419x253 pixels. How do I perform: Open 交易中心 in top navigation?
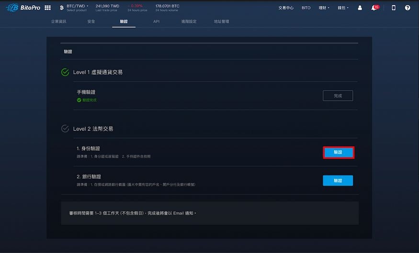pos(286,8)
